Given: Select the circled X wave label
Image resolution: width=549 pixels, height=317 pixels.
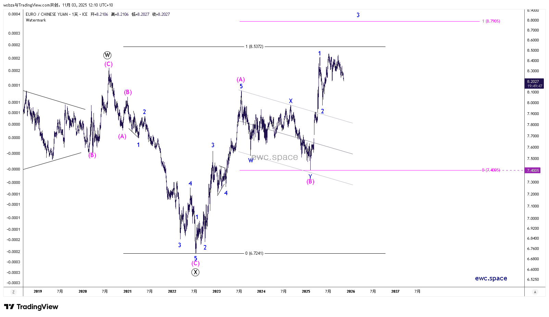Looking at the screenshot, I should point(195,272).
